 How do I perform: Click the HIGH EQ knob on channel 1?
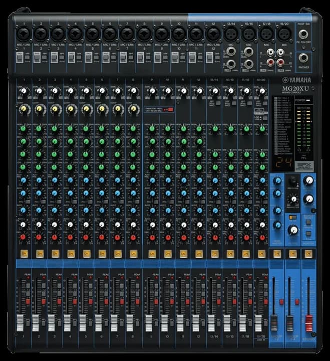click(23, 128)
